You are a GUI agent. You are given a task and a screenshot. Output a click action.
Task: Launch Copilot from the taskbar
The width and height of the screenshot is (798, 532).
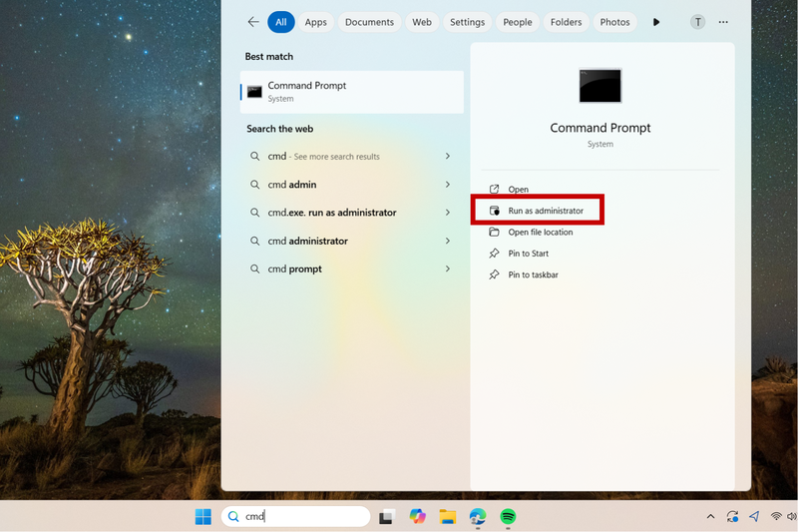417,516
